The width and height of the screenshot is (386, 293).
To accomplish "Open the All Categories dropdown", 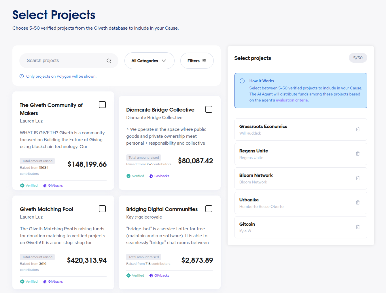I will pyautogui.click(x=150, y=61).
